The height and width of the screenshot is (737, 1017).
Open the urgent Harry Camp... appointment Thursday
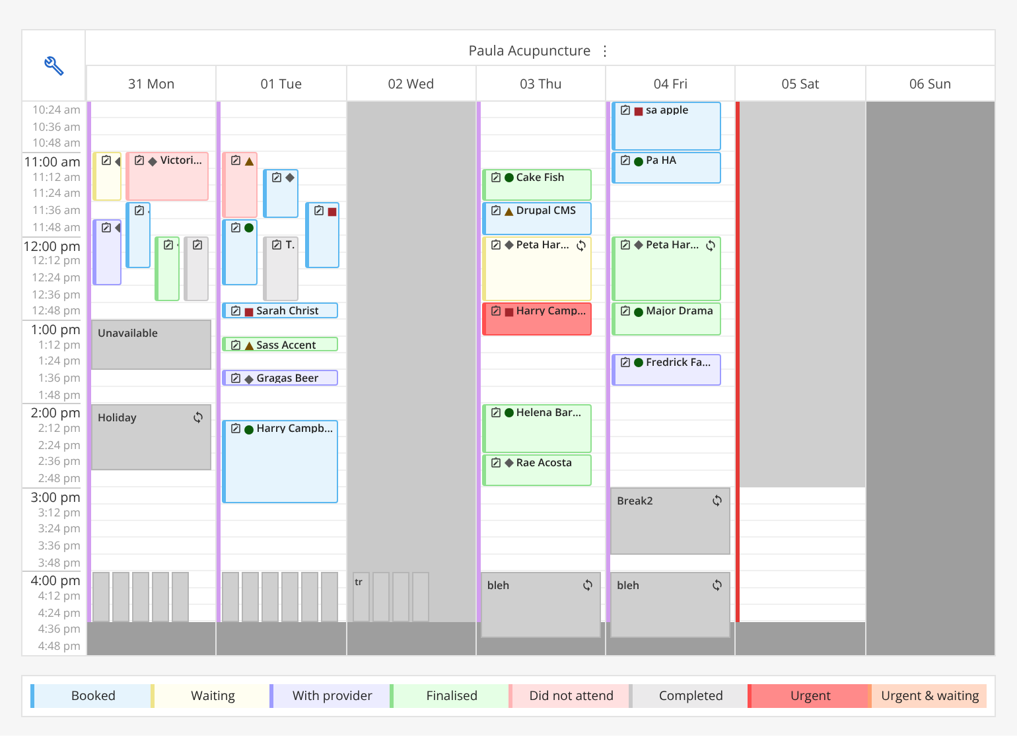pyautogui.click(x=537, y=319)
